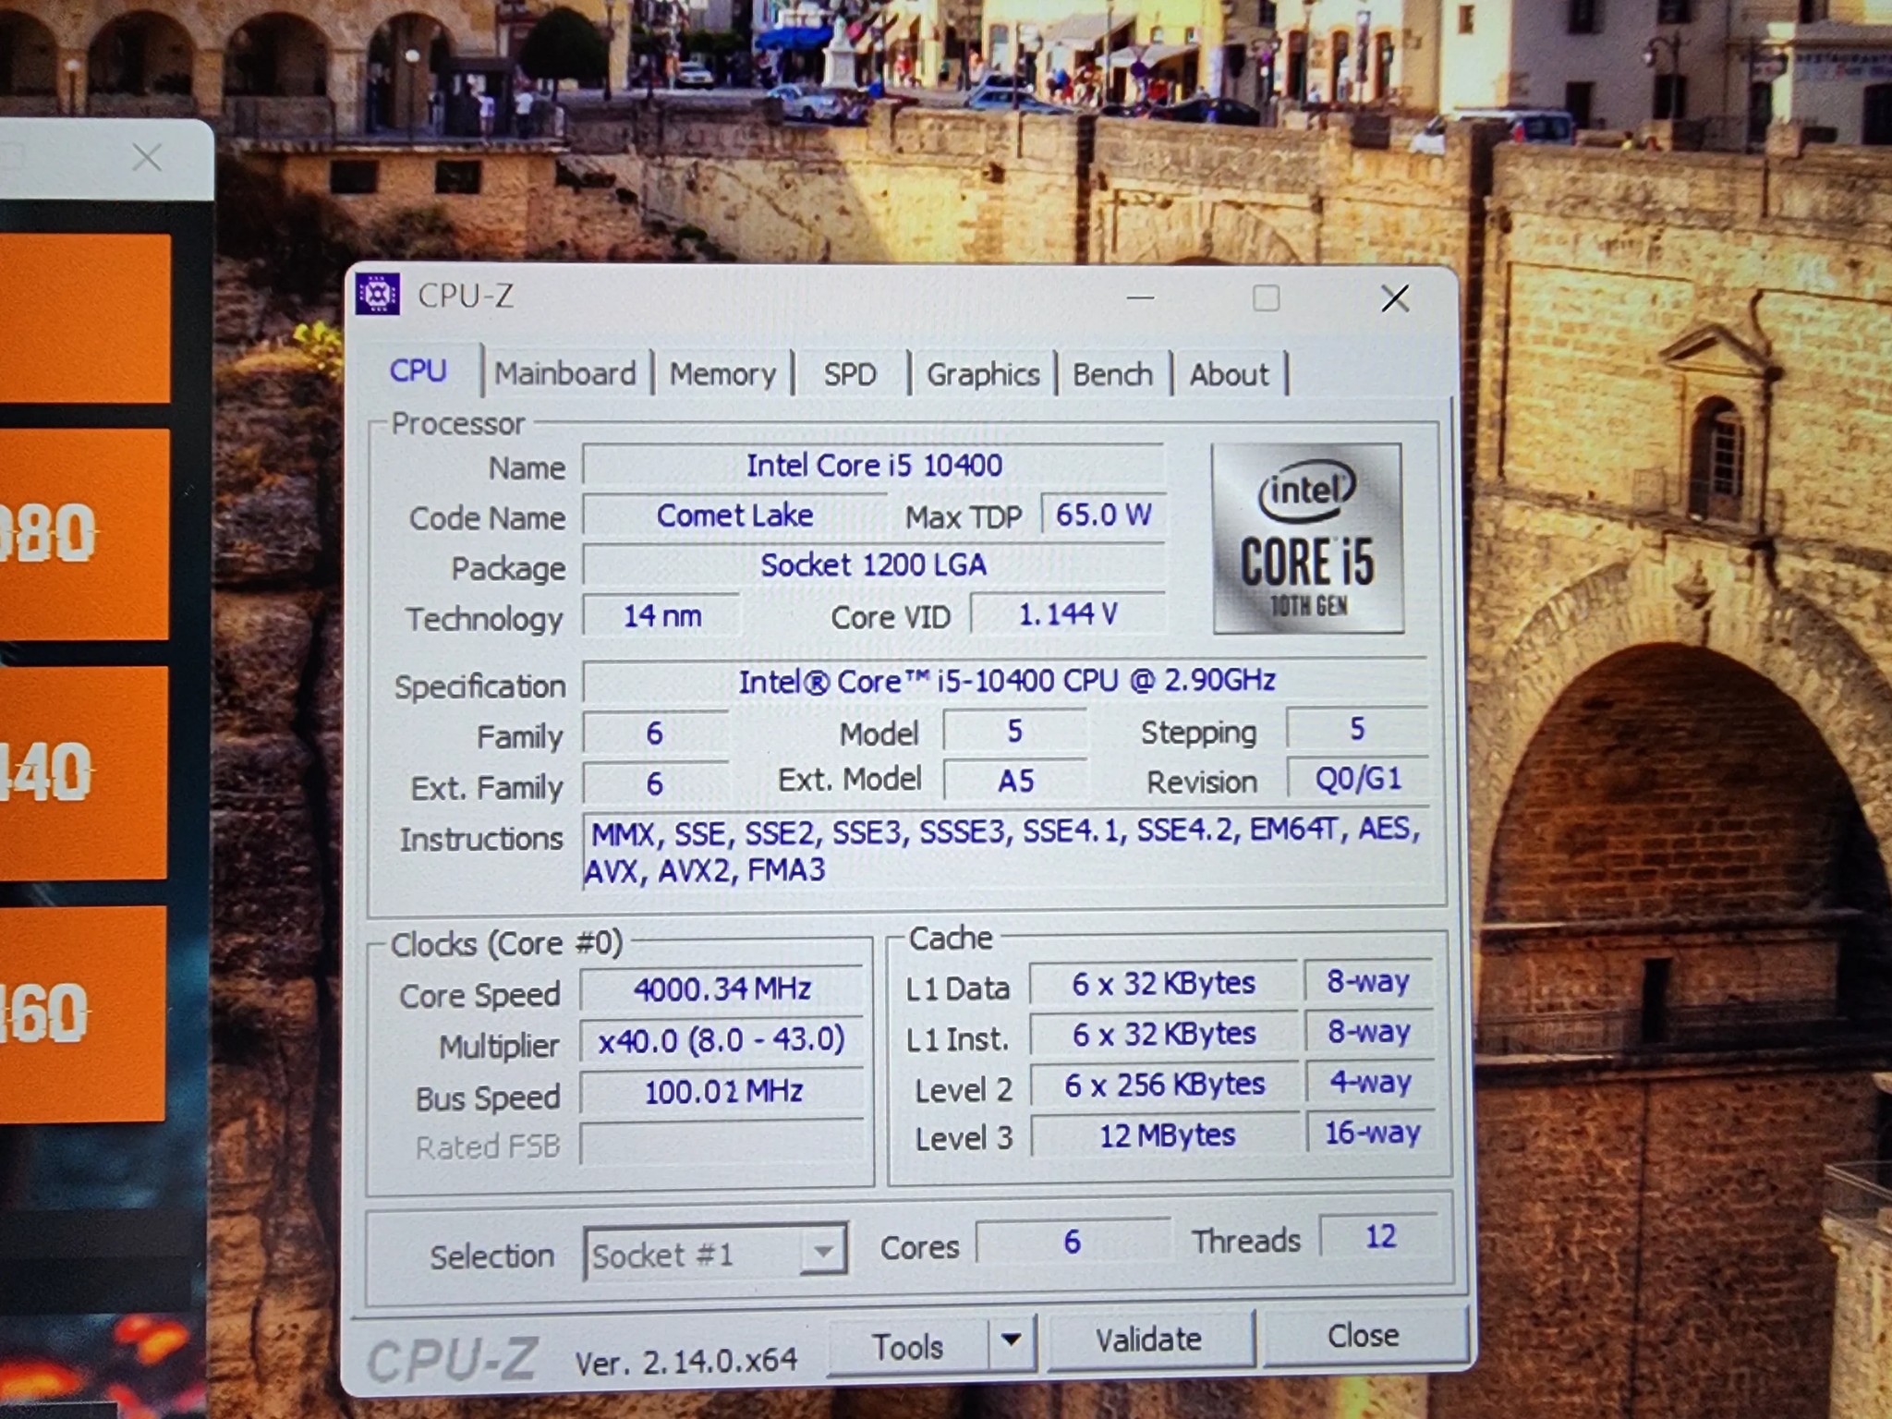Select the CPU tab
Image resolution: width=1892 pixels, height=1419 pixels.
click(x=418, y=370)
